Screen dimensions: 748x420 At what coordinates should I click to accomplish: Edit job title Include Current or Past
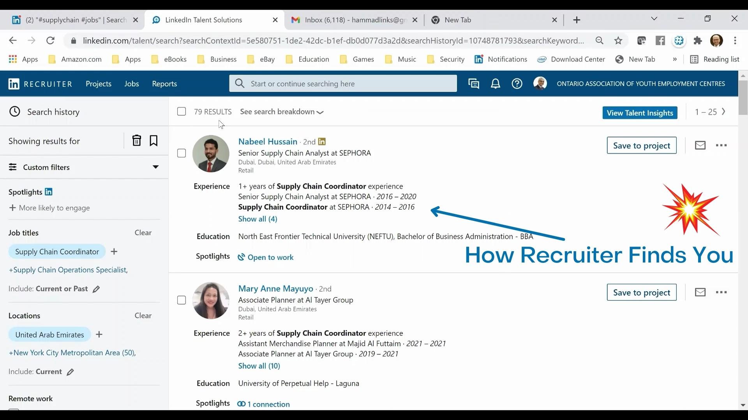point(96,289)
